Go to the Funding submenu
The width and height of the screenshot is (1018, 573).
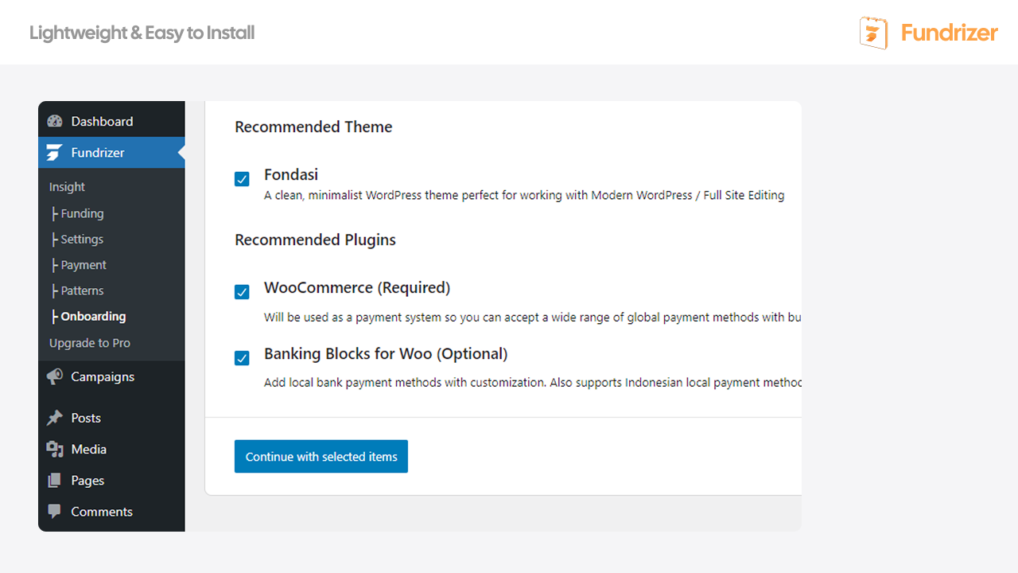coord(78,213)
